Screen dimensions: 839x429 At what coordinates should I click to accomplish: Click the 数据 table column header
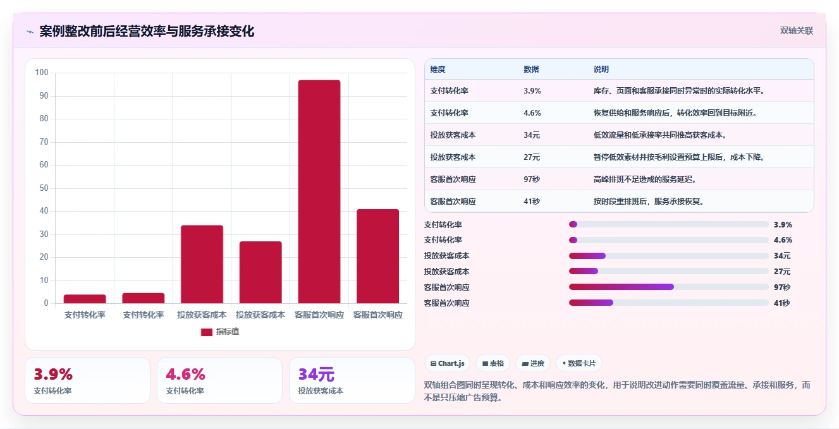pyautogui.click(x=531, y=69)
